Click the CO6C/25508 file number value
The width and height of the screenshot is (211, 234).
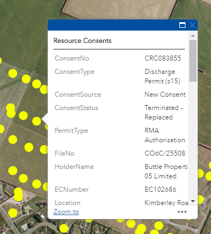[x=165, y=153]
